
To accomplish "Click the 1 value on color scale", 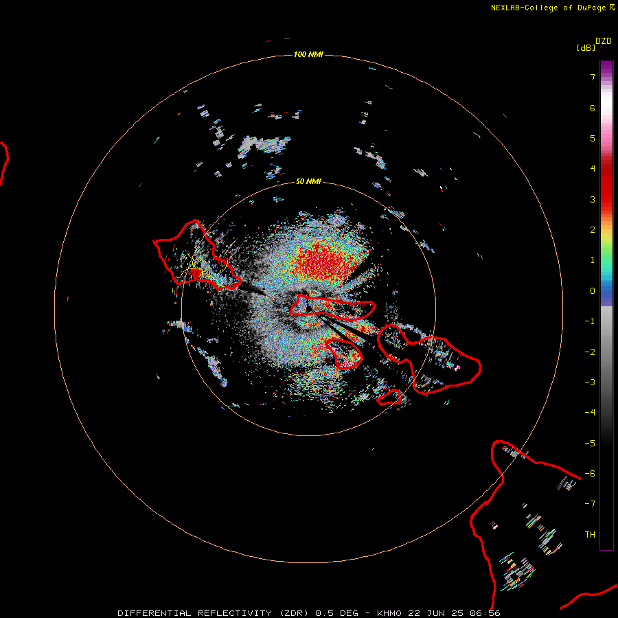I will pyautogui.click(x=593, y=260).
